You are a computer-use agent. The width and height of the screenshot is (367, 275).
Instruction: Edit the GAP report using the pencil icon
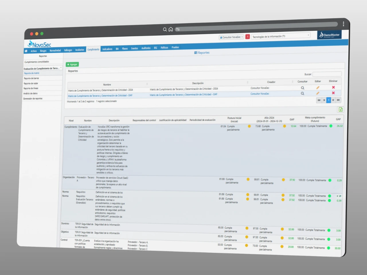tap(318, 93)
